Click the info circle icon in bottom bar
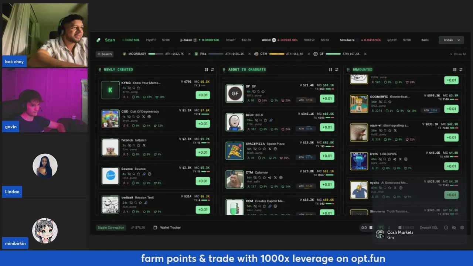The width and height of the screenshot is (473, 266). click(x=446, y=228)
